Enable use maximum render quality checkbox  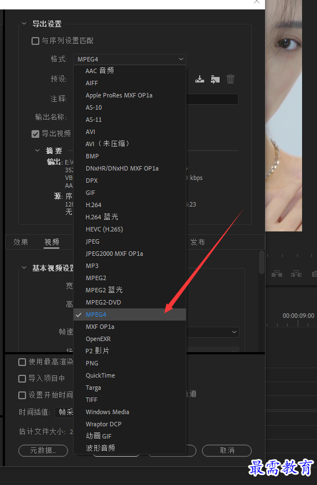point(22,362)
